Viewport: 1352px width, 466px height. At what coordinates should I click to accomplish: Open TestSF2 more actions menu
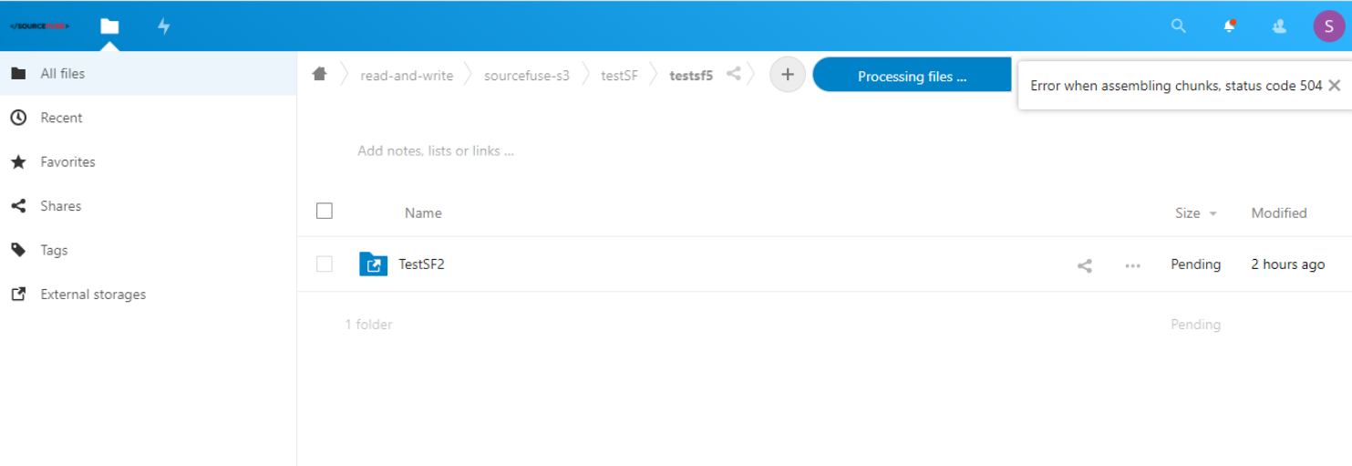tap(1132, 265)
